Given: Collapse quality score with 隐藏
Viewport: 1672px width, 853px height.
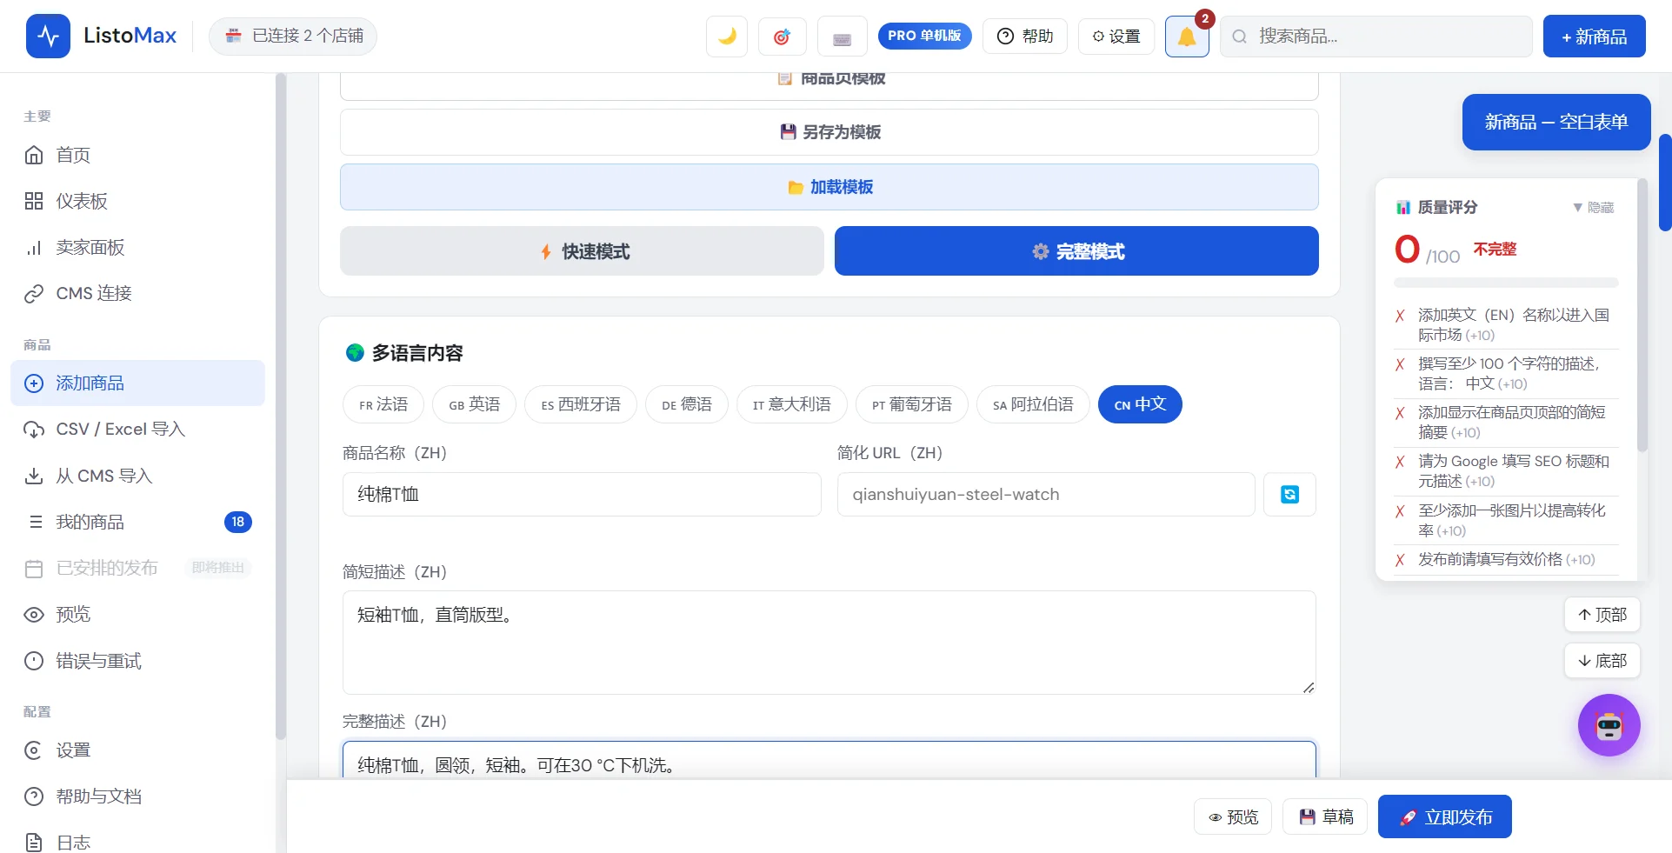Looking at the screenshot, I should tap(1593, 207).
